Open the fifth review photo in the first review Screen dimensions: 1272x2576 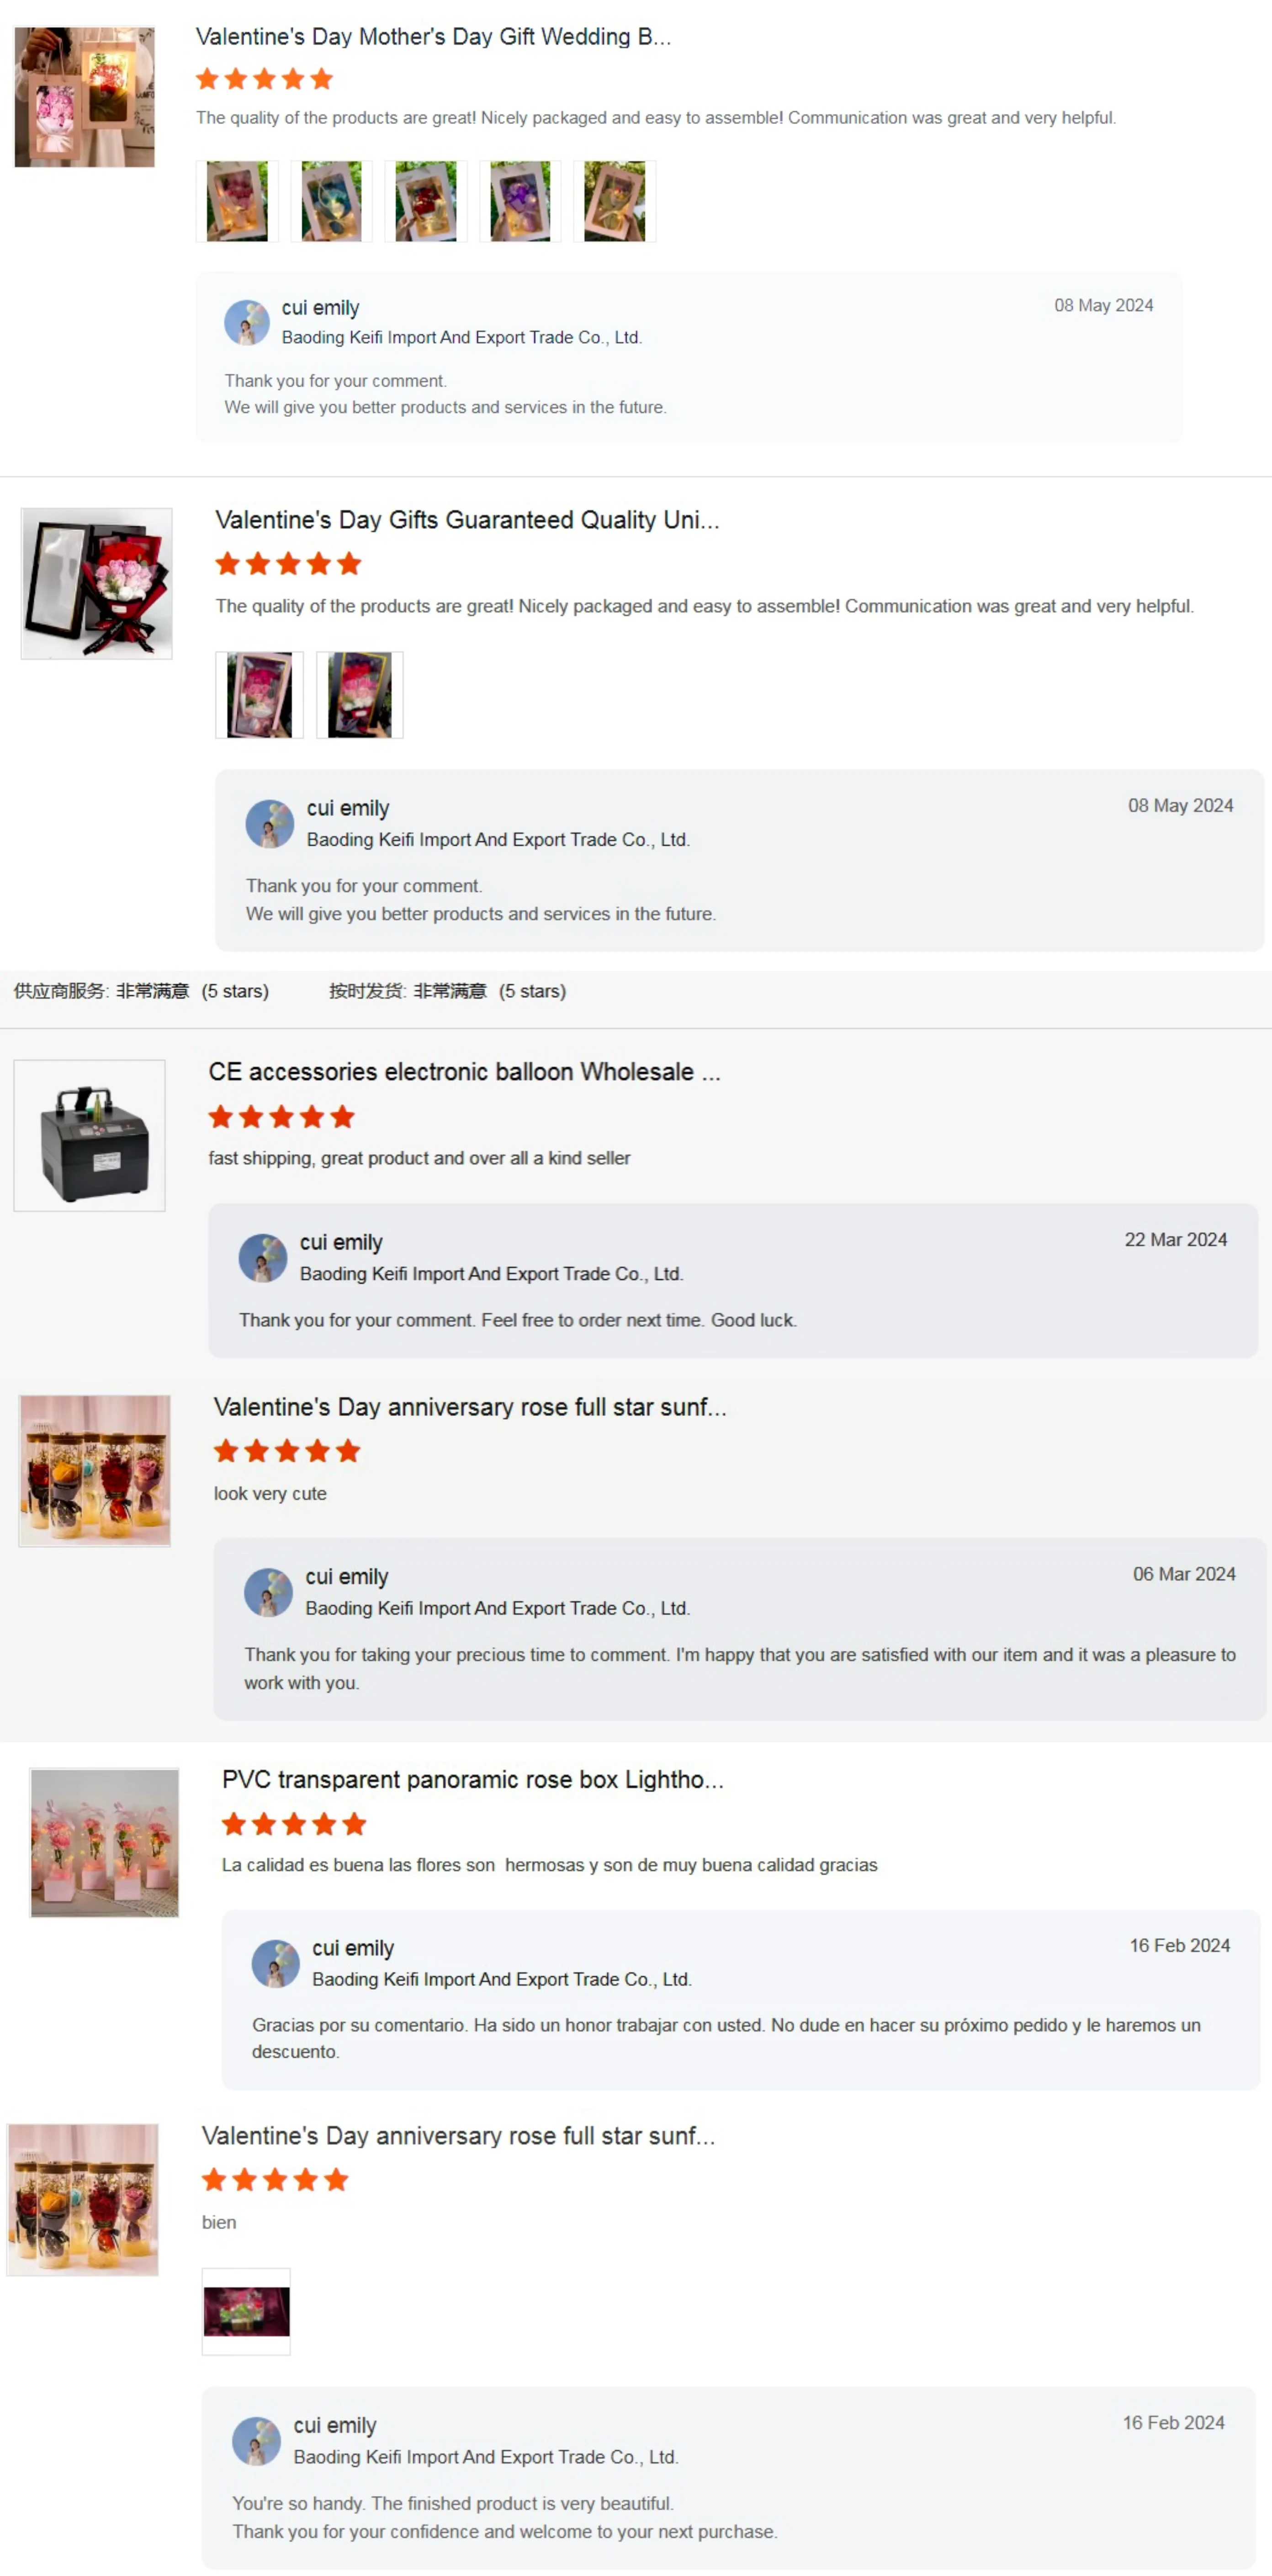coord(614,201)
